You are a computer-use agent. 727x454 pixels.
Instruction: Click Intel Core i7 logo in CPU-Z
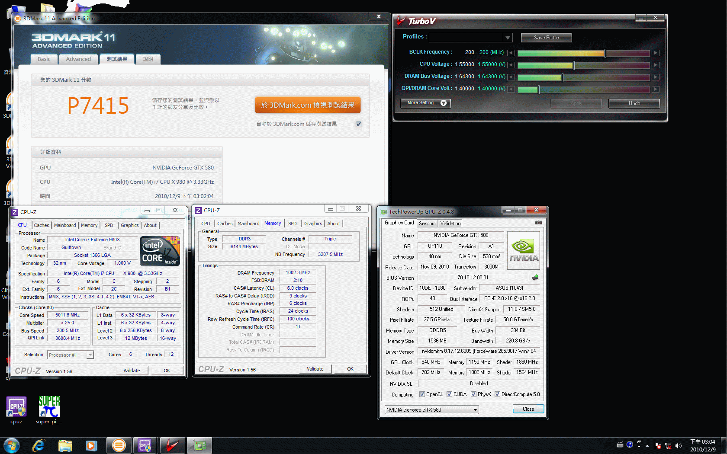pos(160,251)
